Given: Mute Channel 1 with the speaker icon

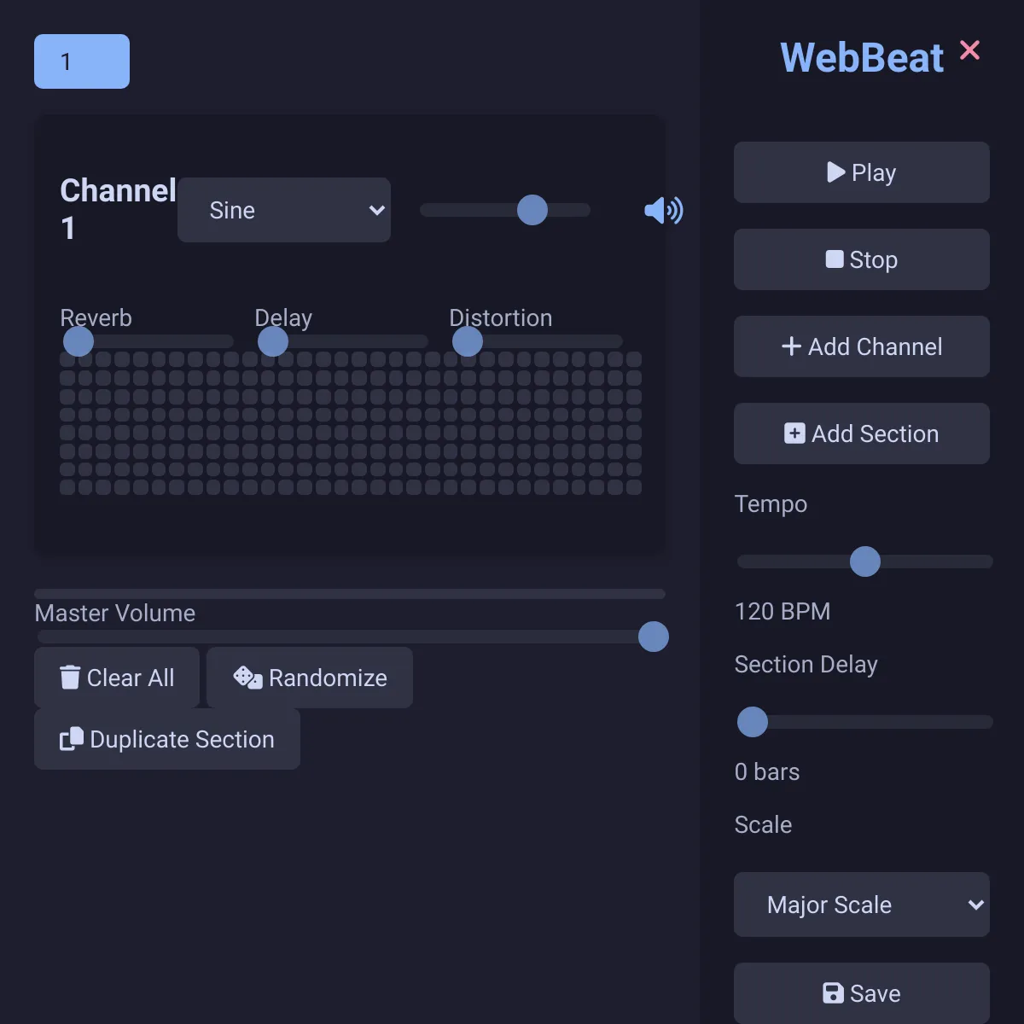Looking at the screenshot, I should (664, 210).
